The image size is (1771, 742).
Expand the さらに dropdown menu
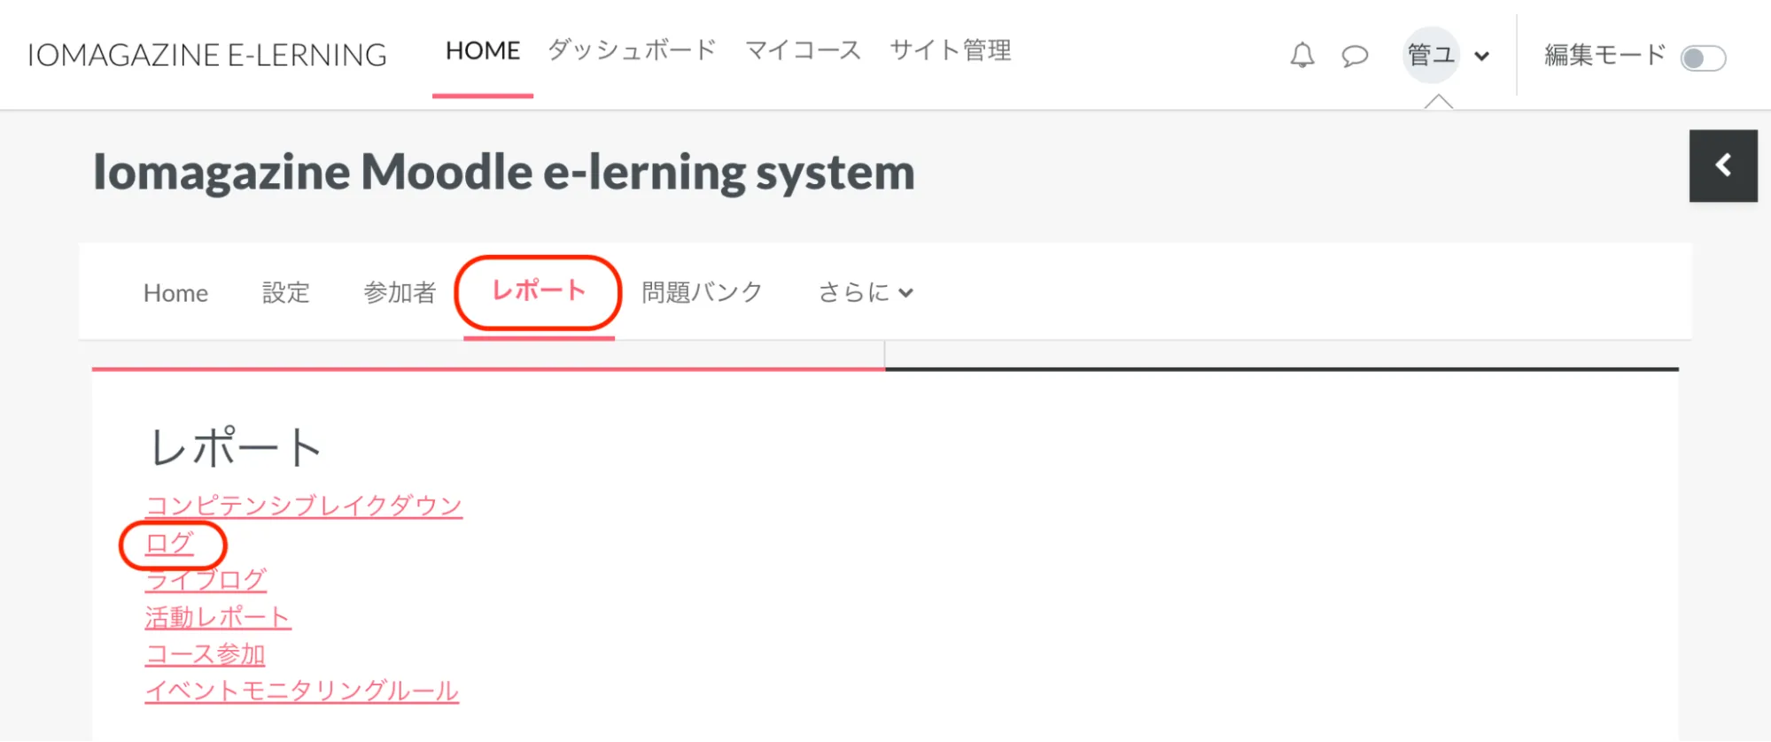(865, 292)
